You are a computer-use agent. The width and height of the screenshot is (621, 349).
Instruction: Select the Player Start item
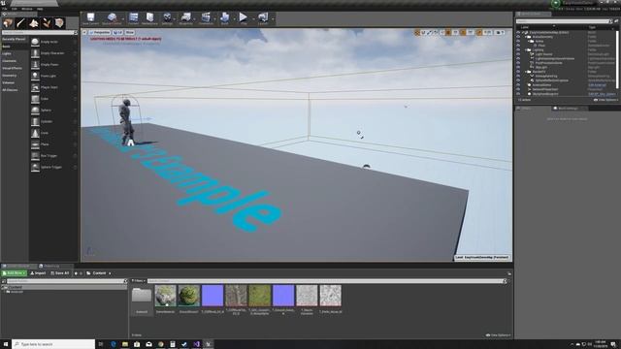coord(54,87)
